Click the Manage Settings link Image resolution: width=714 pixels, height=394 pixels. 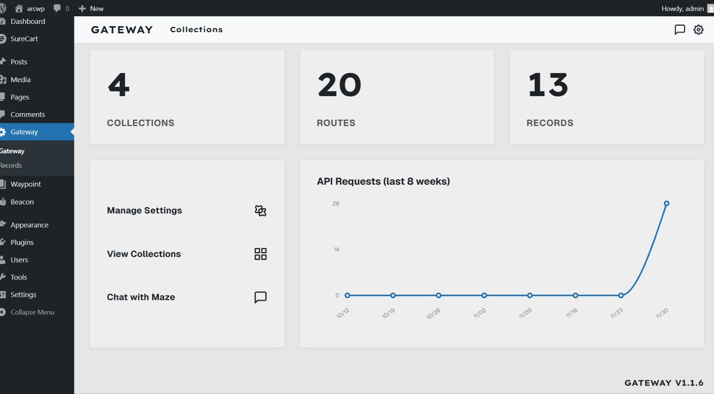click(144, 210)
